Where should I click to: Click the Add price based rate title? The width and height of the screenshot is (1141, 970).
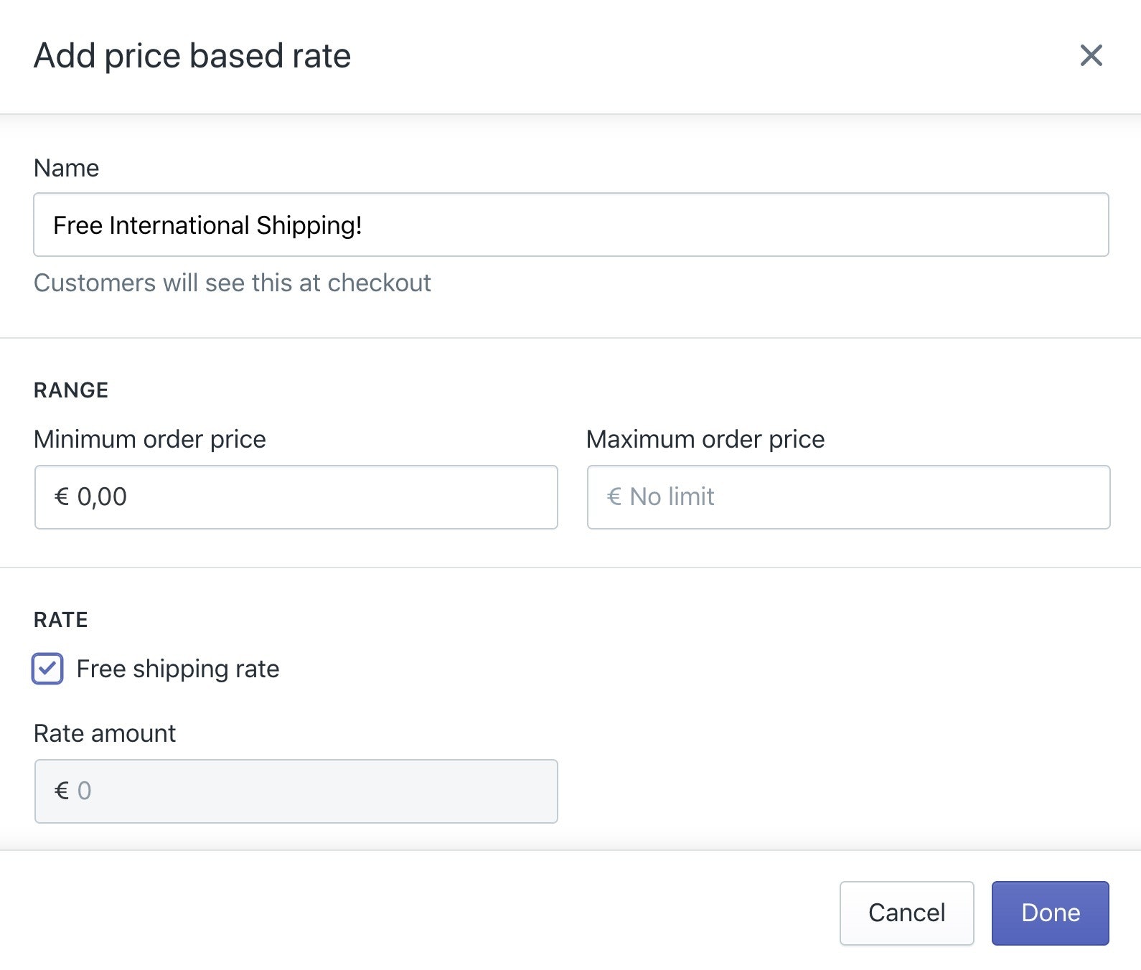[192, 56]
